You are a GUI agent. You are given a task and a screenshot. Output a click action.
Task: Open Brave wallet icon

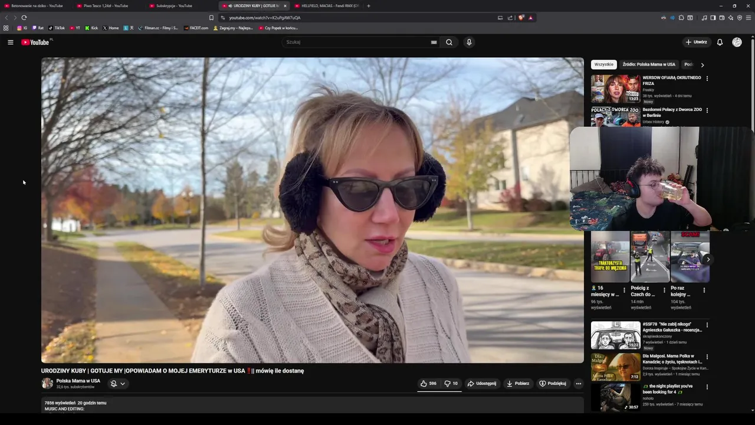pyautogui.click(x=722, y=18)
